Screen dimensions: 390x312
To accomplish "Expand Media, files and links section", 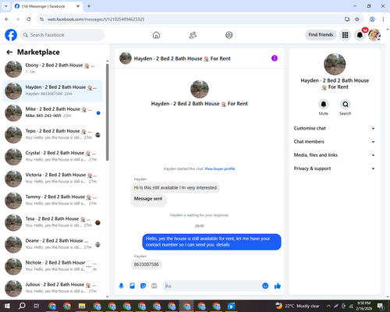I will click(x=335, y=155).
